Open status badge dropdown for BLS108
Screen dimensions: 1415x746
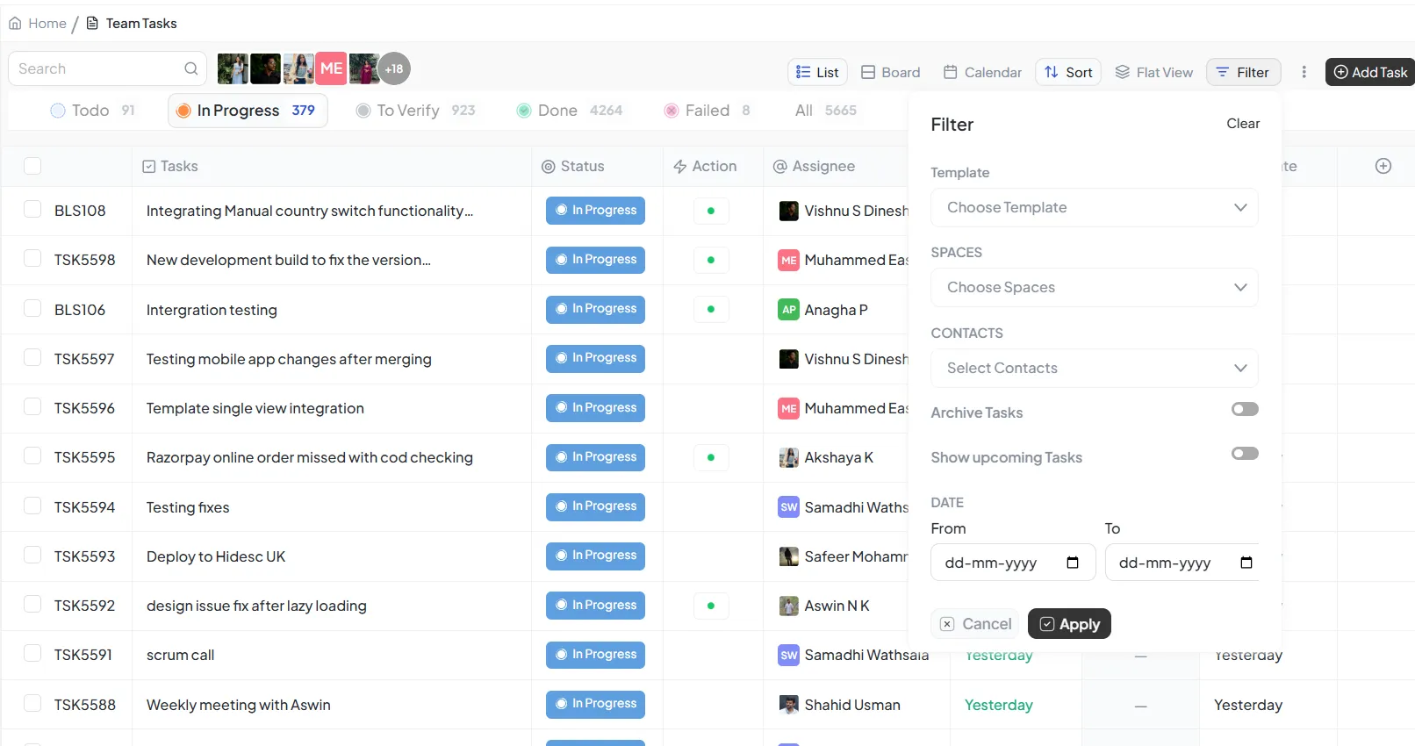595,211
